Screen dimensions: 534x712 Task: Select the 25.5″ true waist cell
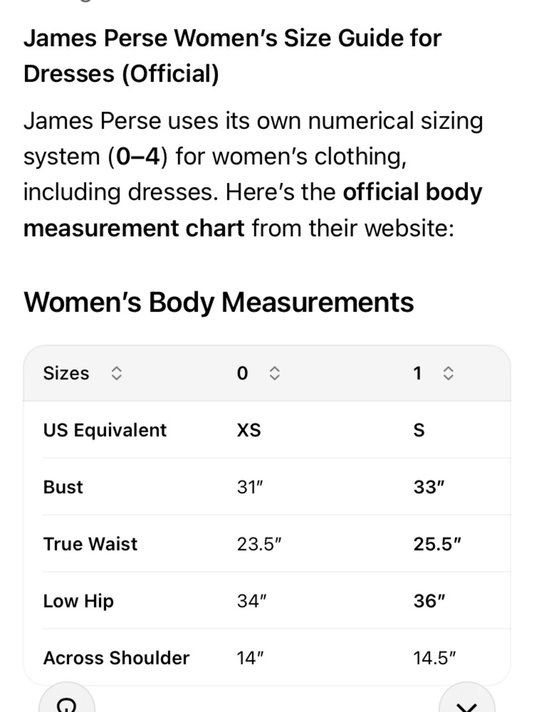tap(437, 544)
